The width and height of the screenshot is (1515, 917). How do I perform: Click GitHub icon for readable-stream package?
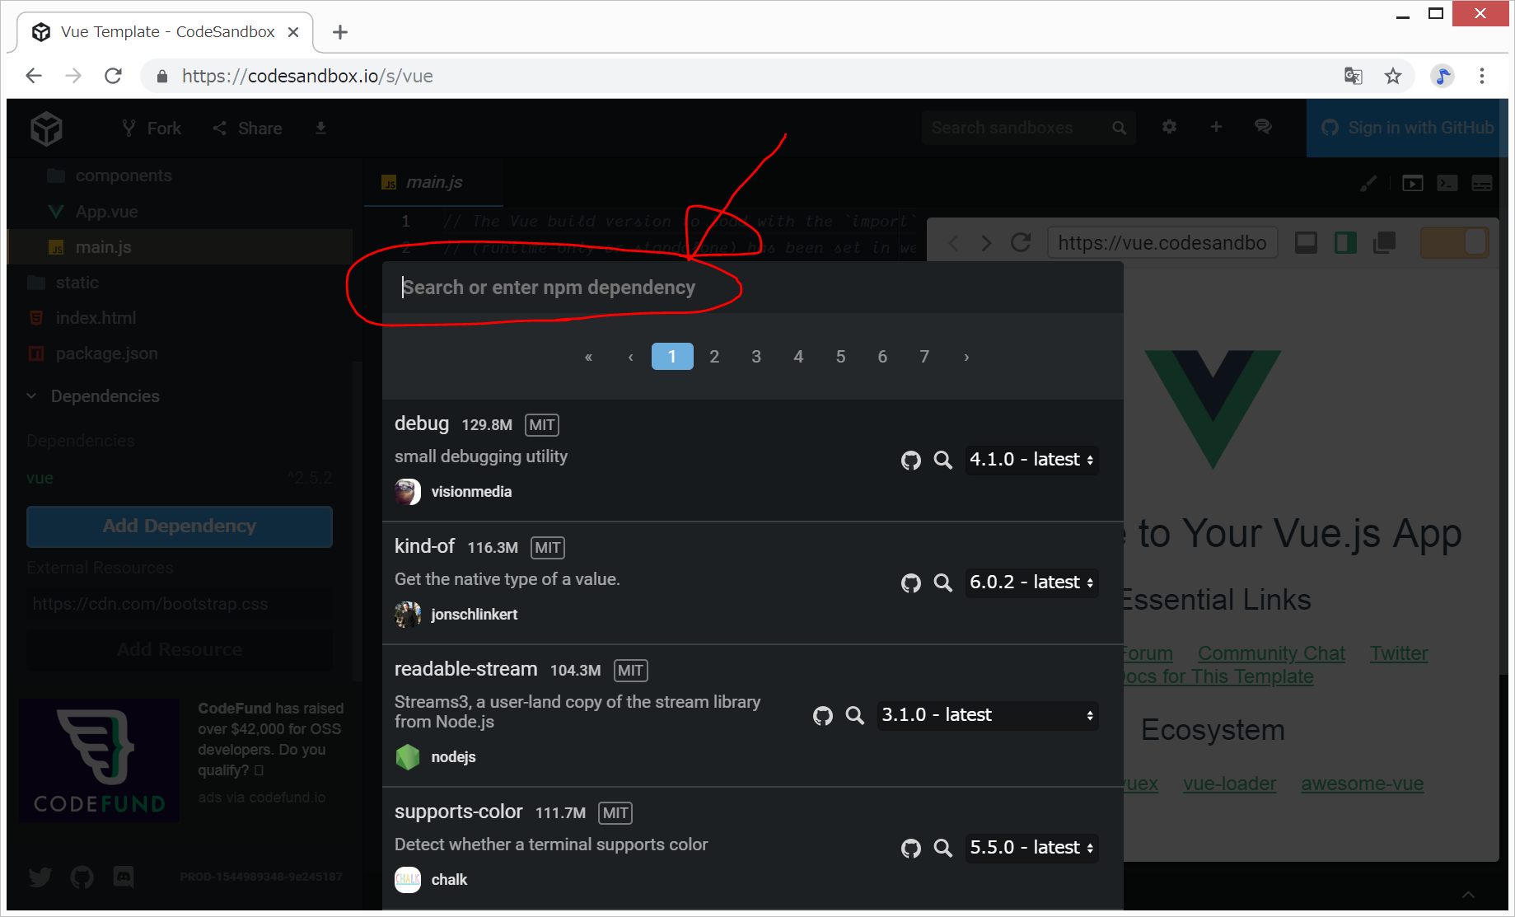tap(822, 716)
